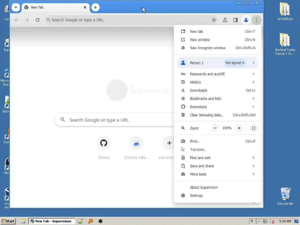Bookmark this tab with the star icon
This screenshot has width=300, height=225.
point(214,20)
